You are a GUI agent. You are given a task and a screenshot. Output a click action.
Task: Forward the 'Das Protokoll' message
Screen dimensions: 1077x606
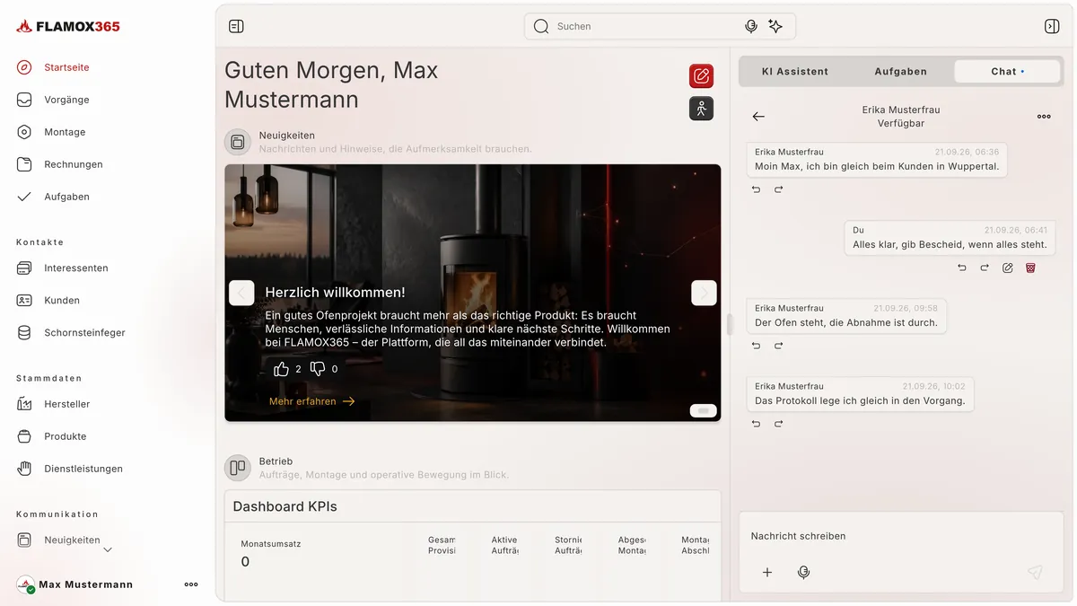778,424
